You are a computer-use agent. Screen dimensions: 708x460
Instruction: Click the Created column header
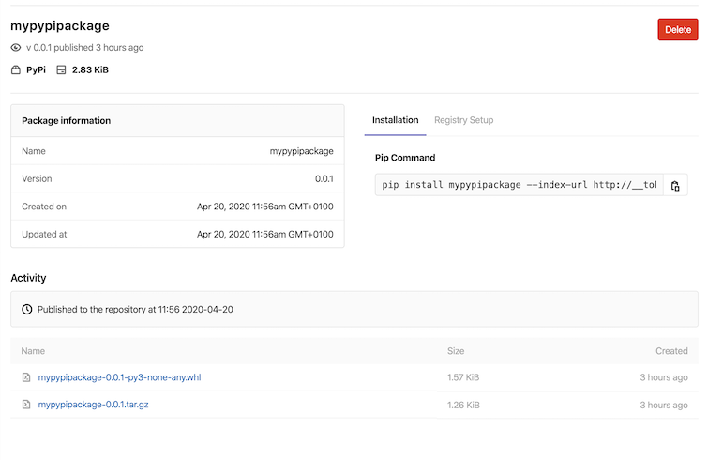(x=671, y=351)
